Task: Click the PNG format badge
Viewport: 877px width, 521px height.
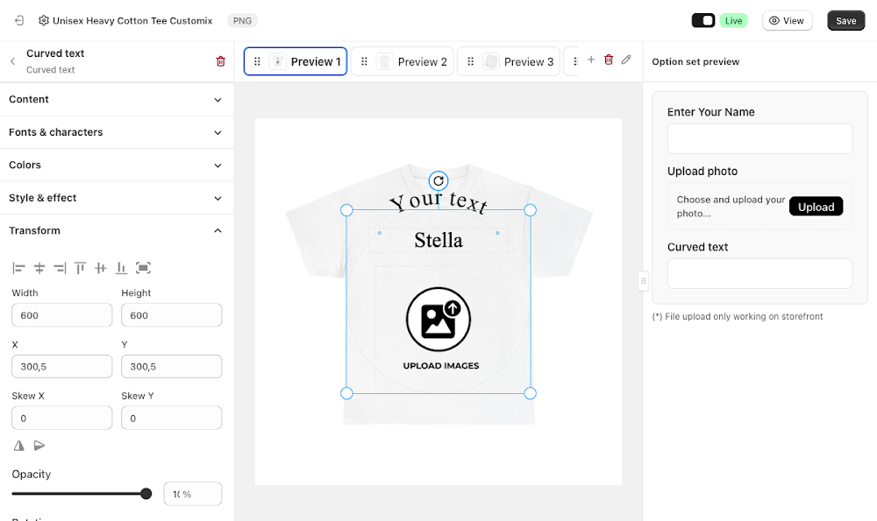Action: [x=242, y=21]
